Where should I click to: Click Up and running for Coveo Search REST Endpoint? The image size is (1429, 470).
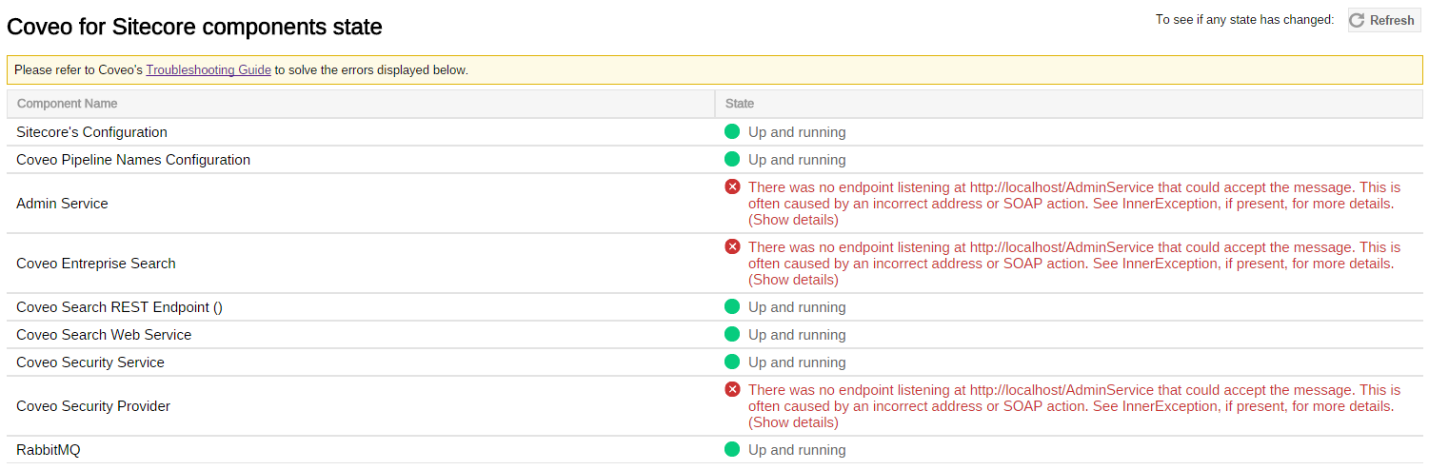pos(797,307)
